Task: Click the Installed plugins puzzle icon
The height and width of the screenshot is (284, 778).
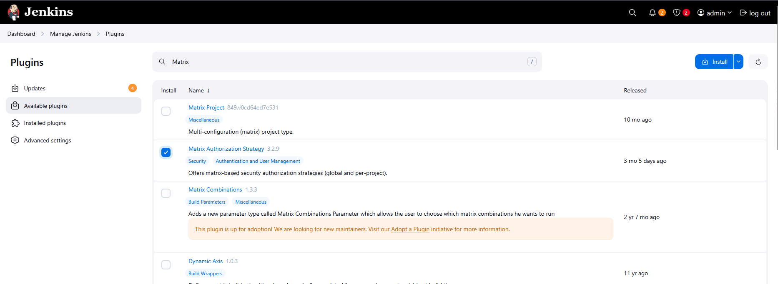Action: pyautogui.click(x=15, y=123)
